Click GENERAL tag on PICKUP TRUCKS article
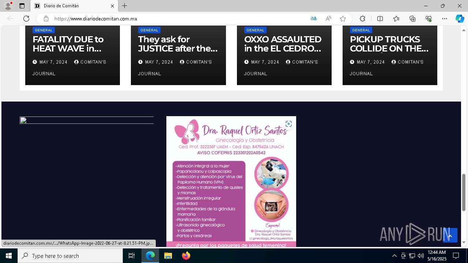This screenshot has height=263, width=468. (x=361, y=30)
